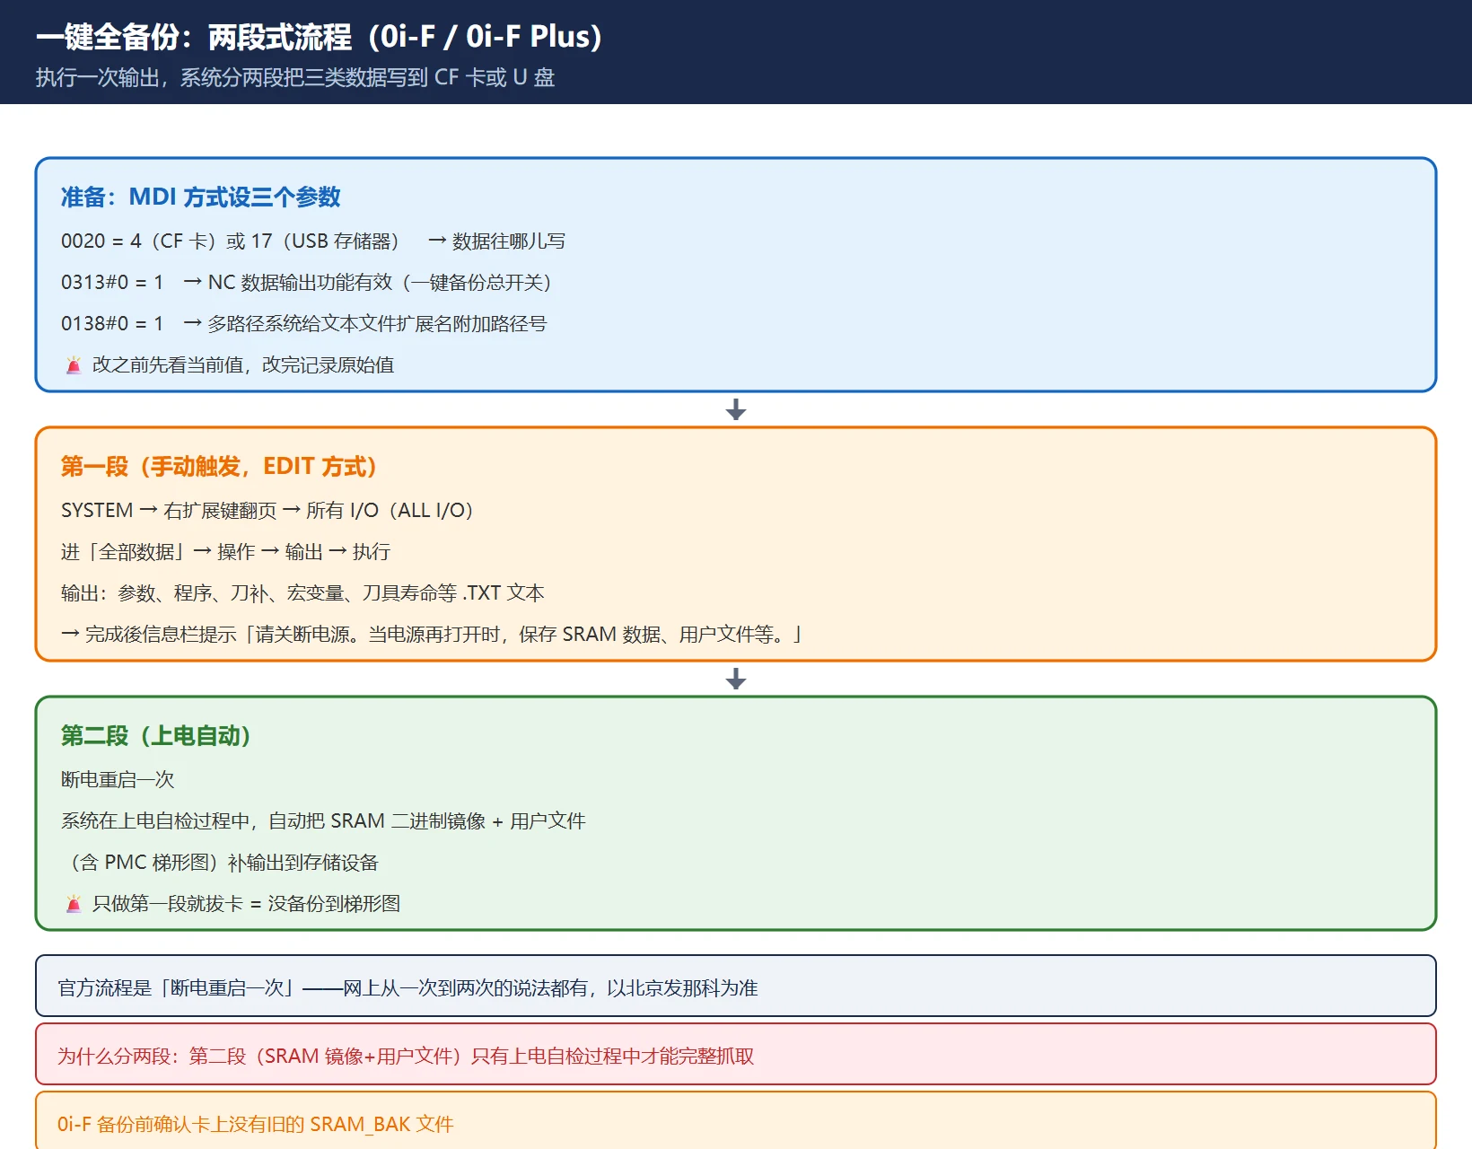1472x1149 pixels.
Task: Click heading 第一段（手动触发，EDIT 方式）
Action: tap(219, 467)
